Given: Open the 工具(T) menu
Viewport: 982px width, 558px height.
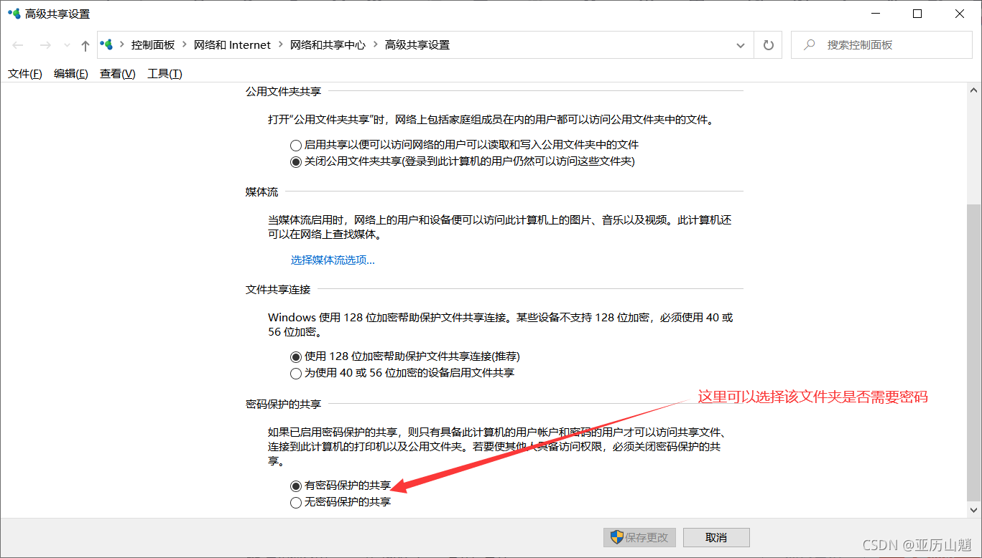Looking at the screenshot, I should pyautogui.click(x=165, y=73).
